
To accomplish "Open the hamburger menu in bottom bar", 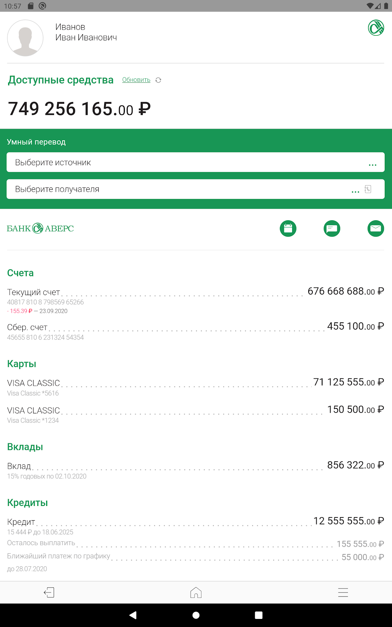I will tap(343, 592).
